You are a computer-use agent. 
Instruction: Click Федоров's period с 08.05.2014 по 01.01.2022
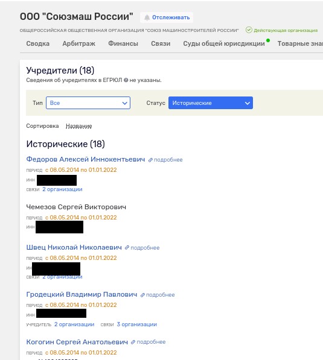coord(81,170)
